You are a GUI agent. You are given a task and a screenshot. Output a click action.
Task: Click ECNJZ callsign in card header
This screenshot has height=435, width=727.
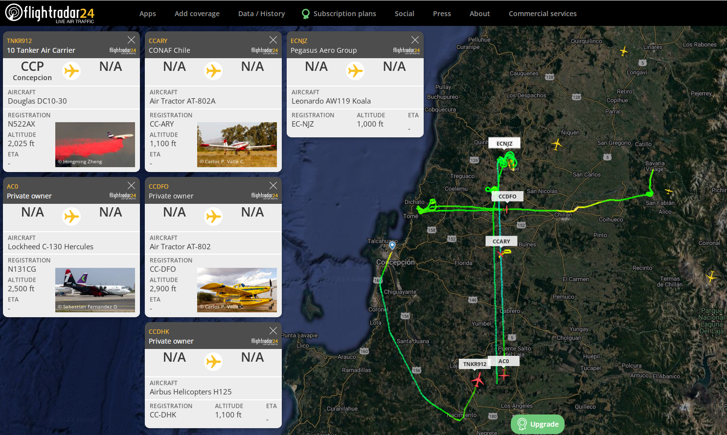[299, 41]
